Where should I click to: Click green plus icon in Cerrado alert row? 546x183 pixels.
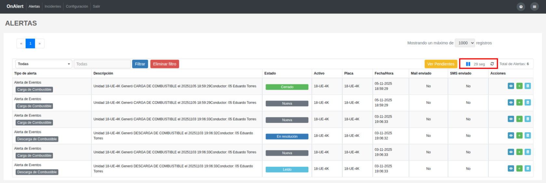point(519,86)
